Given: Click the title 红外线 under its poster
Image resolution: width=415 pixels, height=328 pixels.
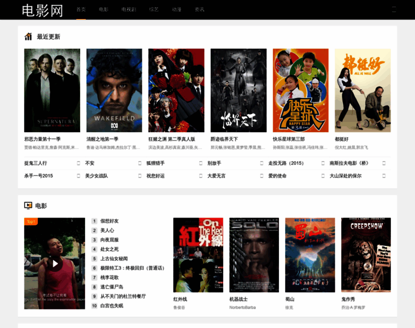Looking at the screenshot, I should click(180, 299).
